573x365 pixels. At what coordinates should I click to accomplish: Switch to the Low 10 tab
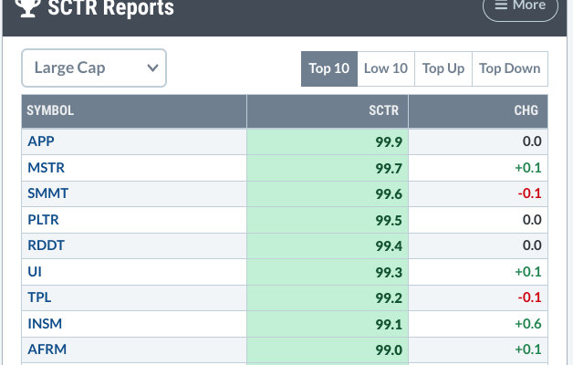tap(386, 68)
